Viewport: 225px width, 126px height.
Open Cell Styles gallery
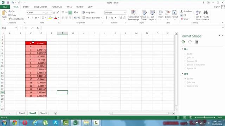click(152, 15)
